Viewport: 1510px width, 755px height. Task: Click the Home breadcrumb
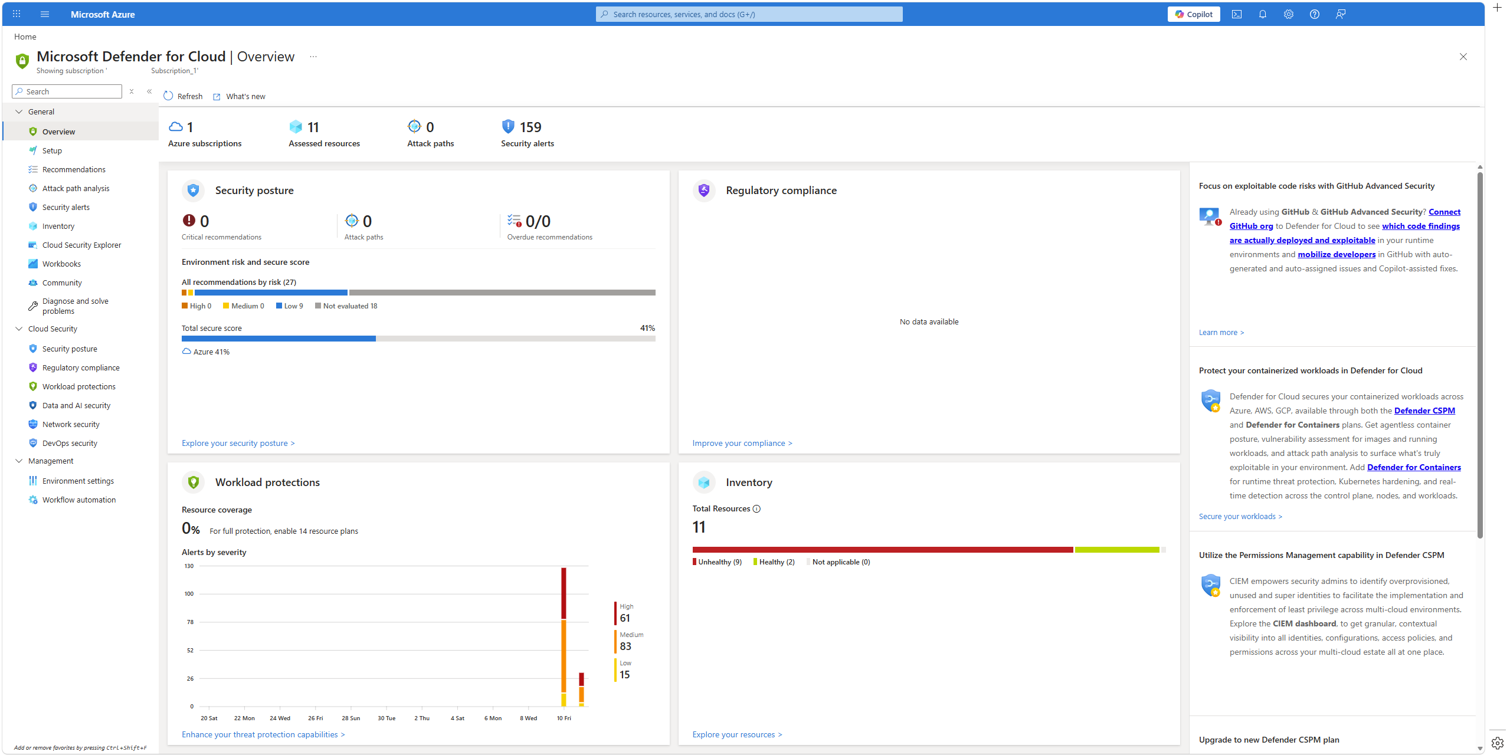25,37
